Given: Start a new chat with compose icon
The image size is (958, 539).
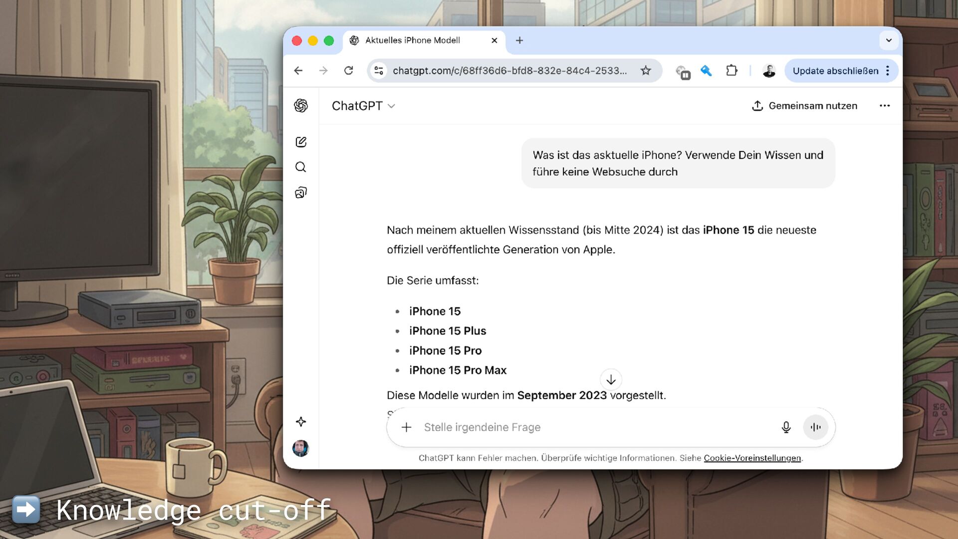Looking at the screenshot, I should [x=301, y=142].
